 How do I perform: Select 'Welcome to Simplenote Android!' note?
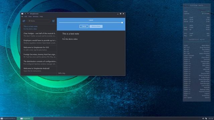[39, 70]
